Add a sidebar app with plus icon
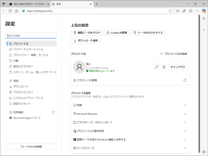This screenshot has width=208, height=156. point(204,30)
